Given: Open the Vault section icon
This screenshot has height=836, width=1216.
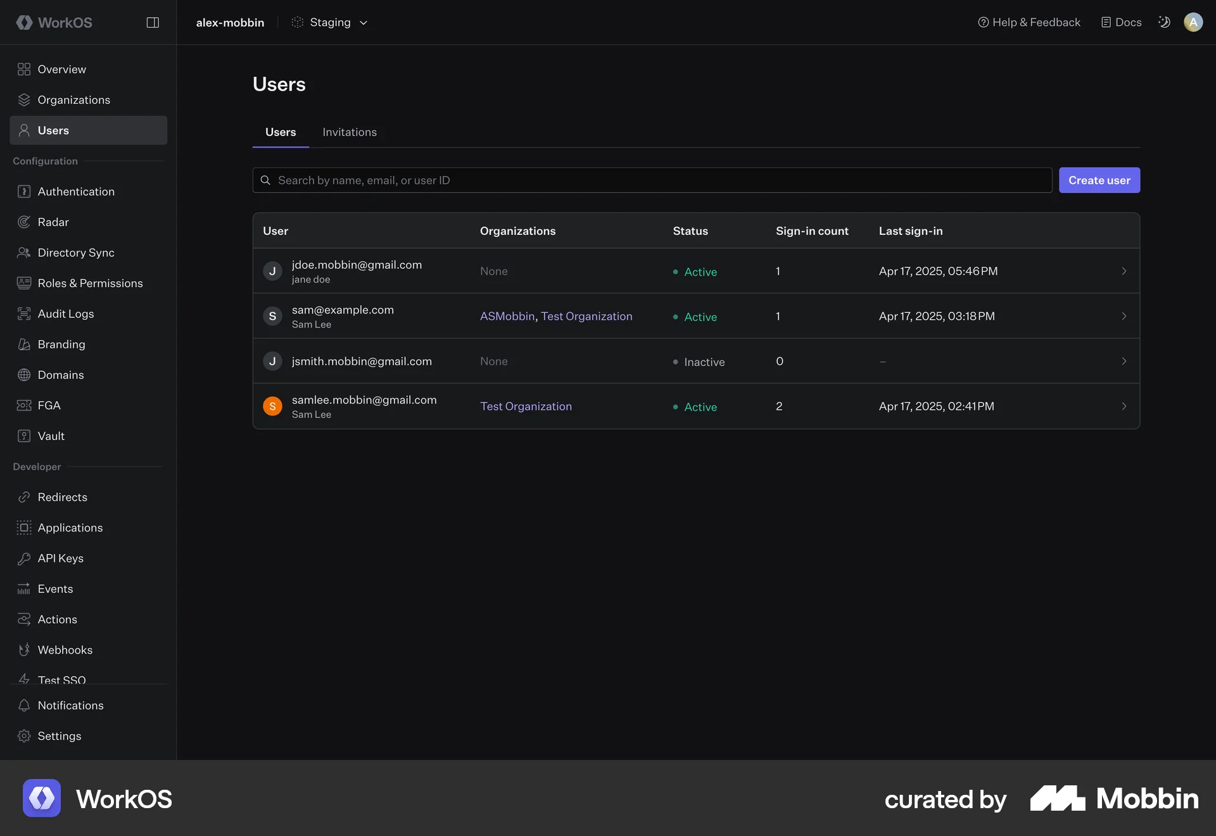Looking at the screenshot, I should pos(24,436).
